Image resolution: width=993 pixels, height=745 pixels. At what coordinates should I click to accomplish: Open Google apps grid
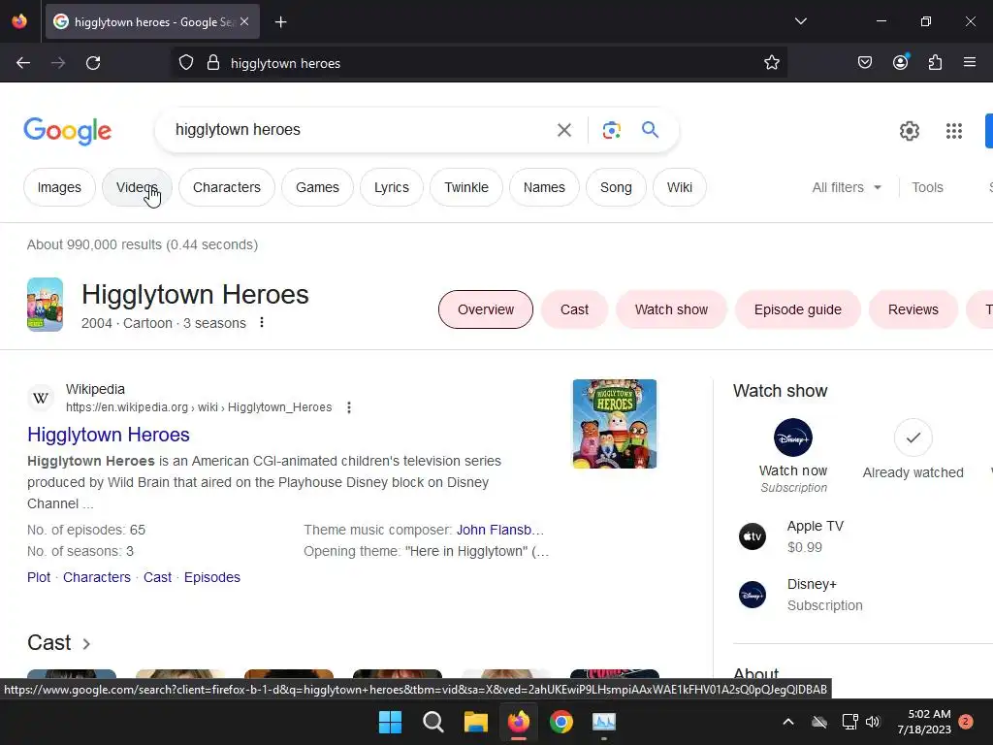coord(954,131)
